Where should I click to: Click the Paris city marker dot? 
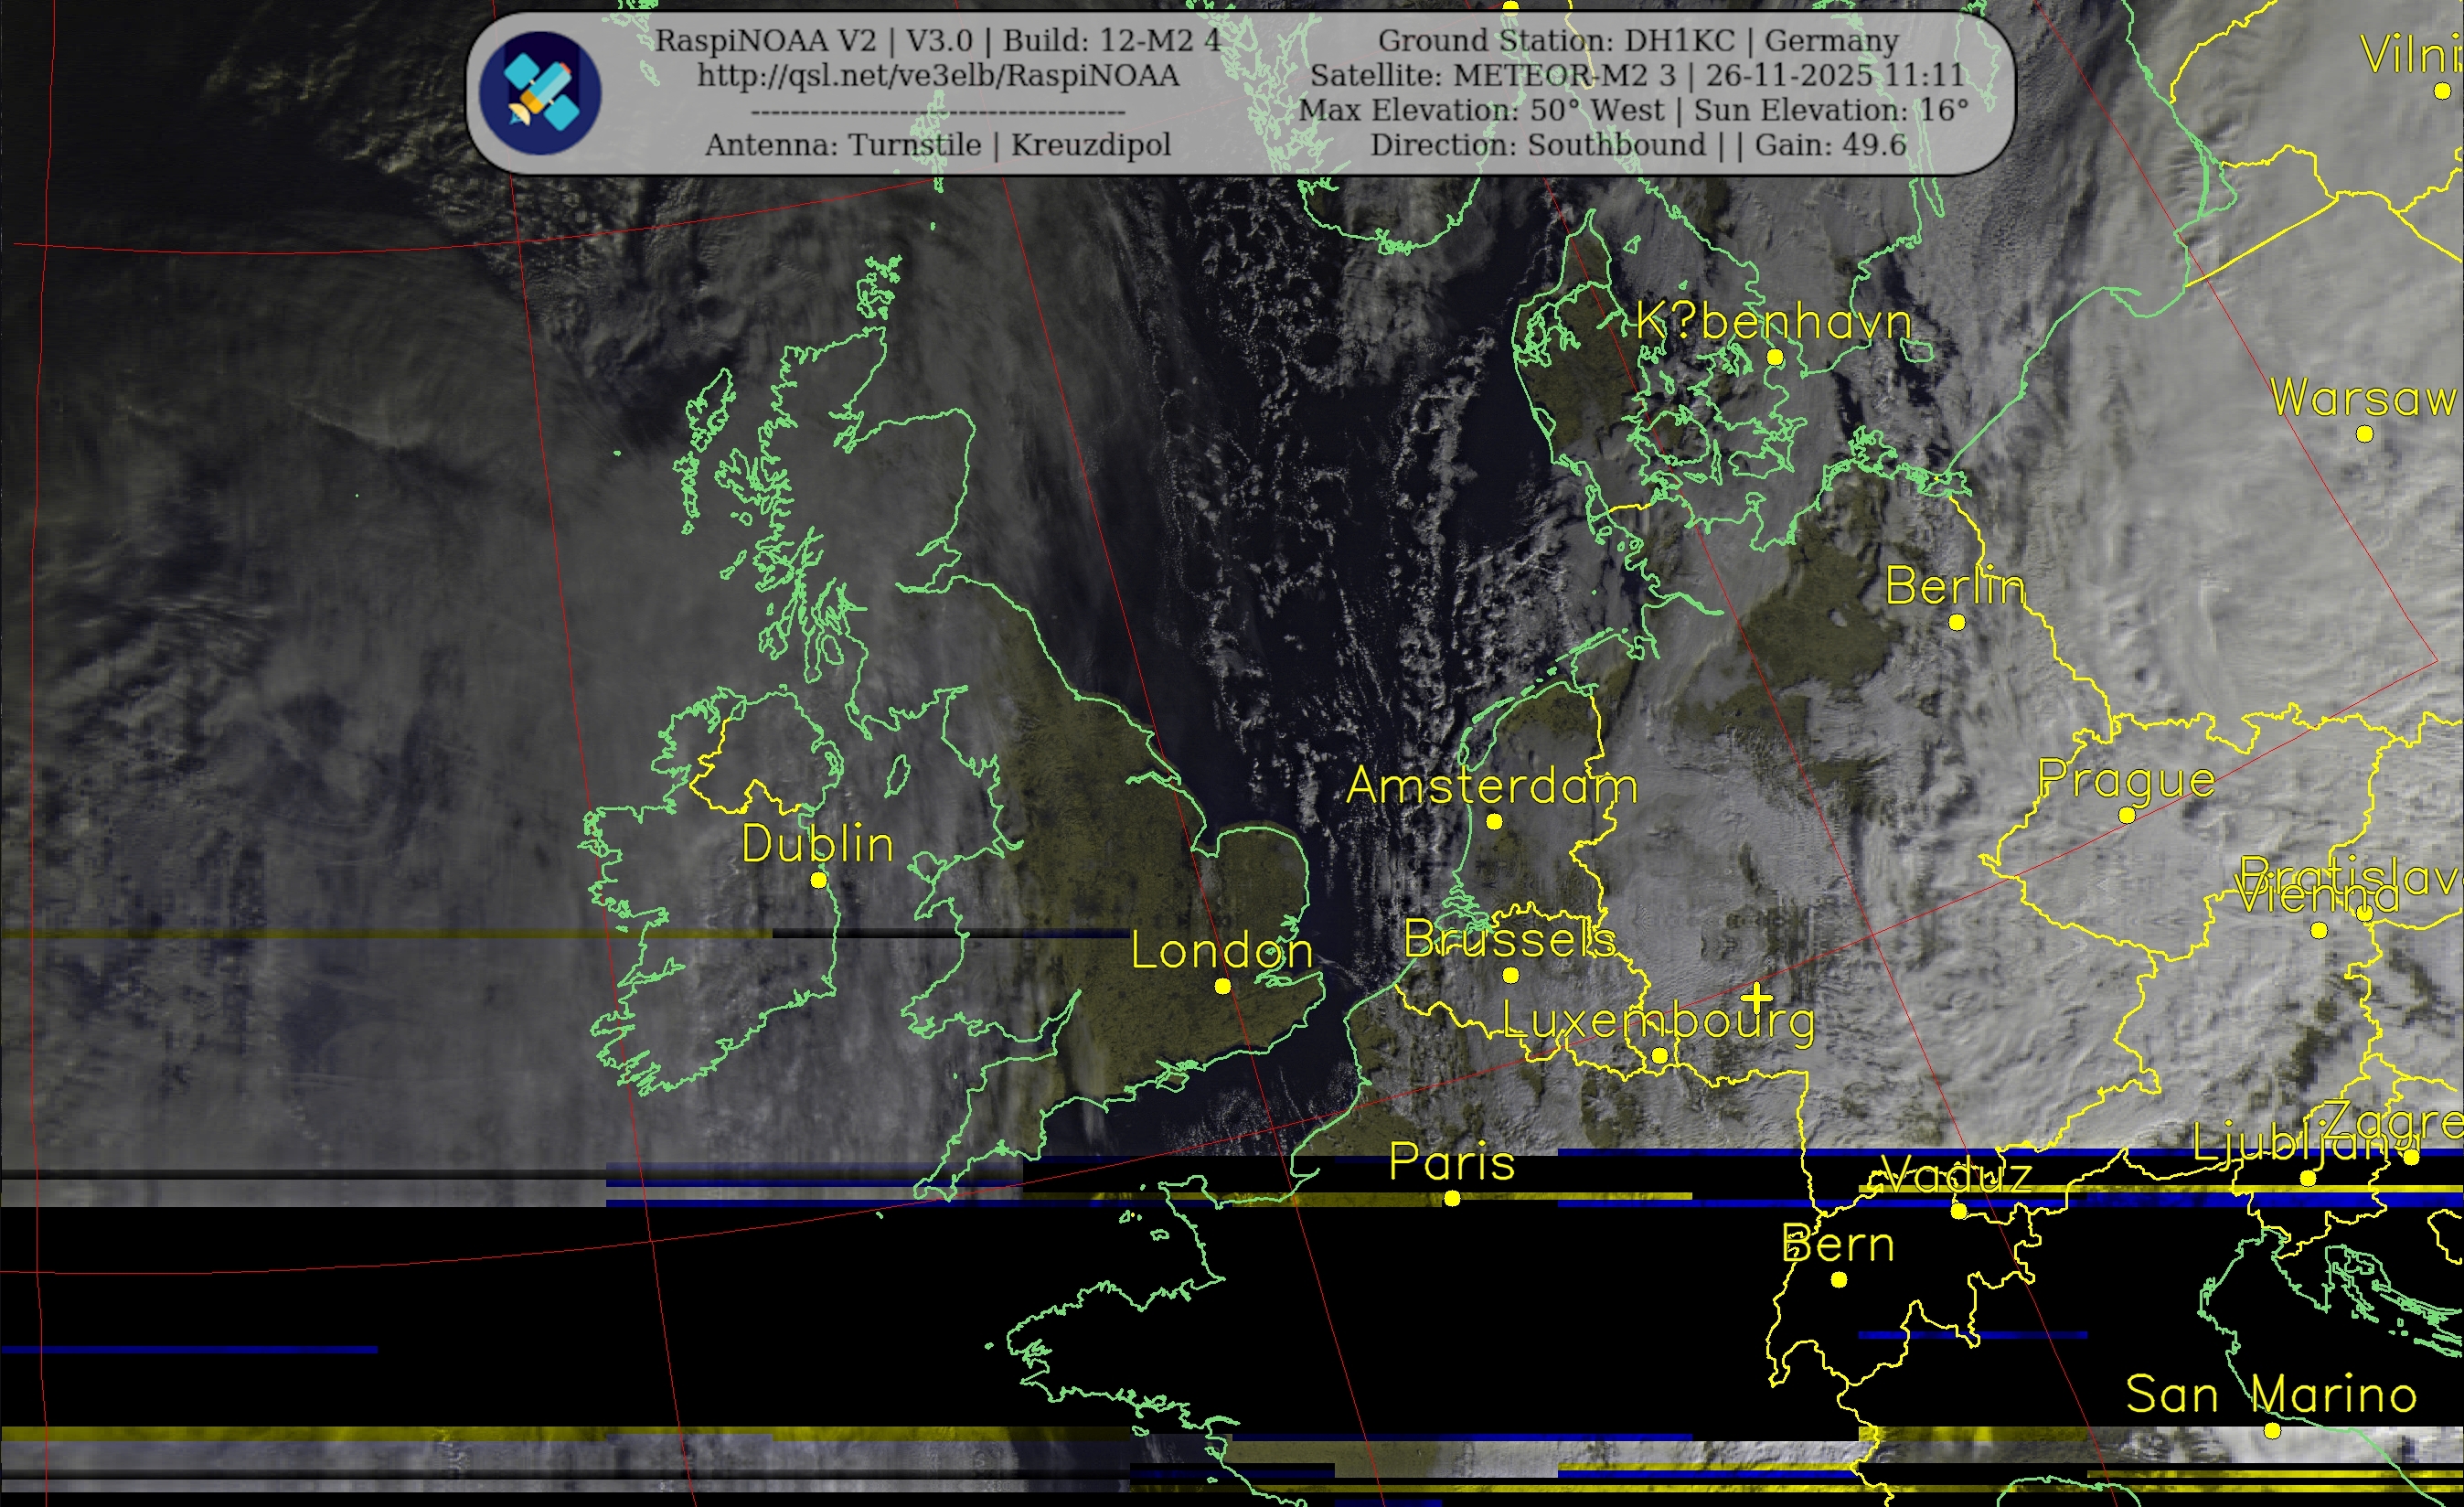pyautogui.click(x=1452, y=1198)
